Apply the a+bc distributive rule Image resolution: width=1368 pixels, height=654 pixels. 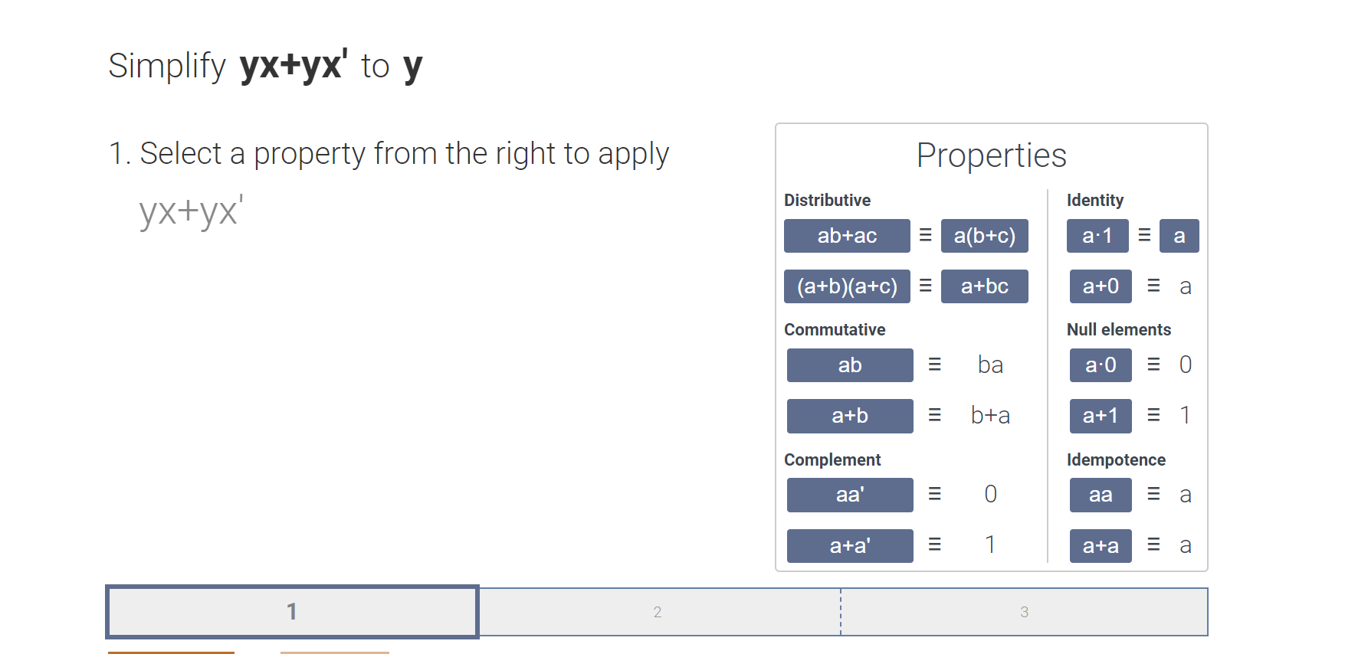tap(985, 286)
